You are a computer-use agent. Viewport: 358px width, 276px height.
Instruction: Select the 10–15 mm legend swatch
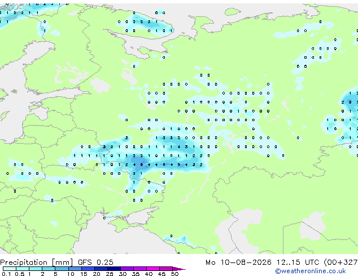[x=75, y=269]
